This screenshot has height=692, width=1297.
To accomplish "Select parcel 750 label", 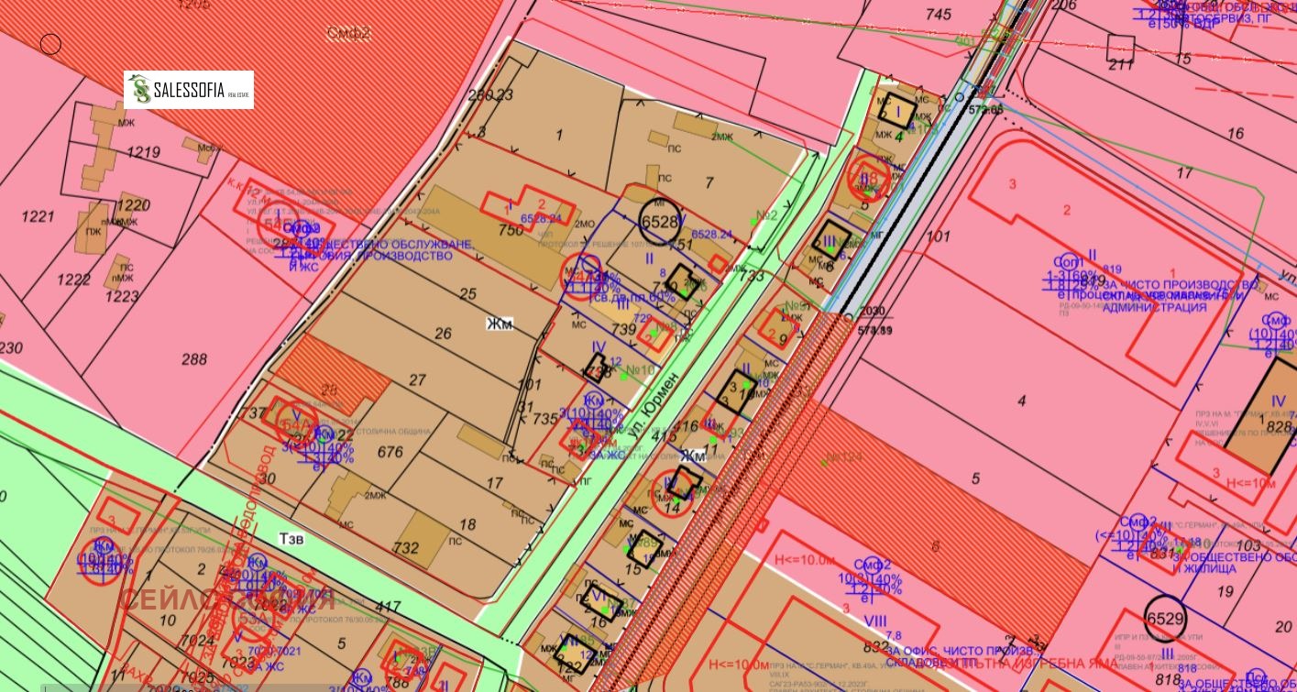I will [x=511, y=230].
